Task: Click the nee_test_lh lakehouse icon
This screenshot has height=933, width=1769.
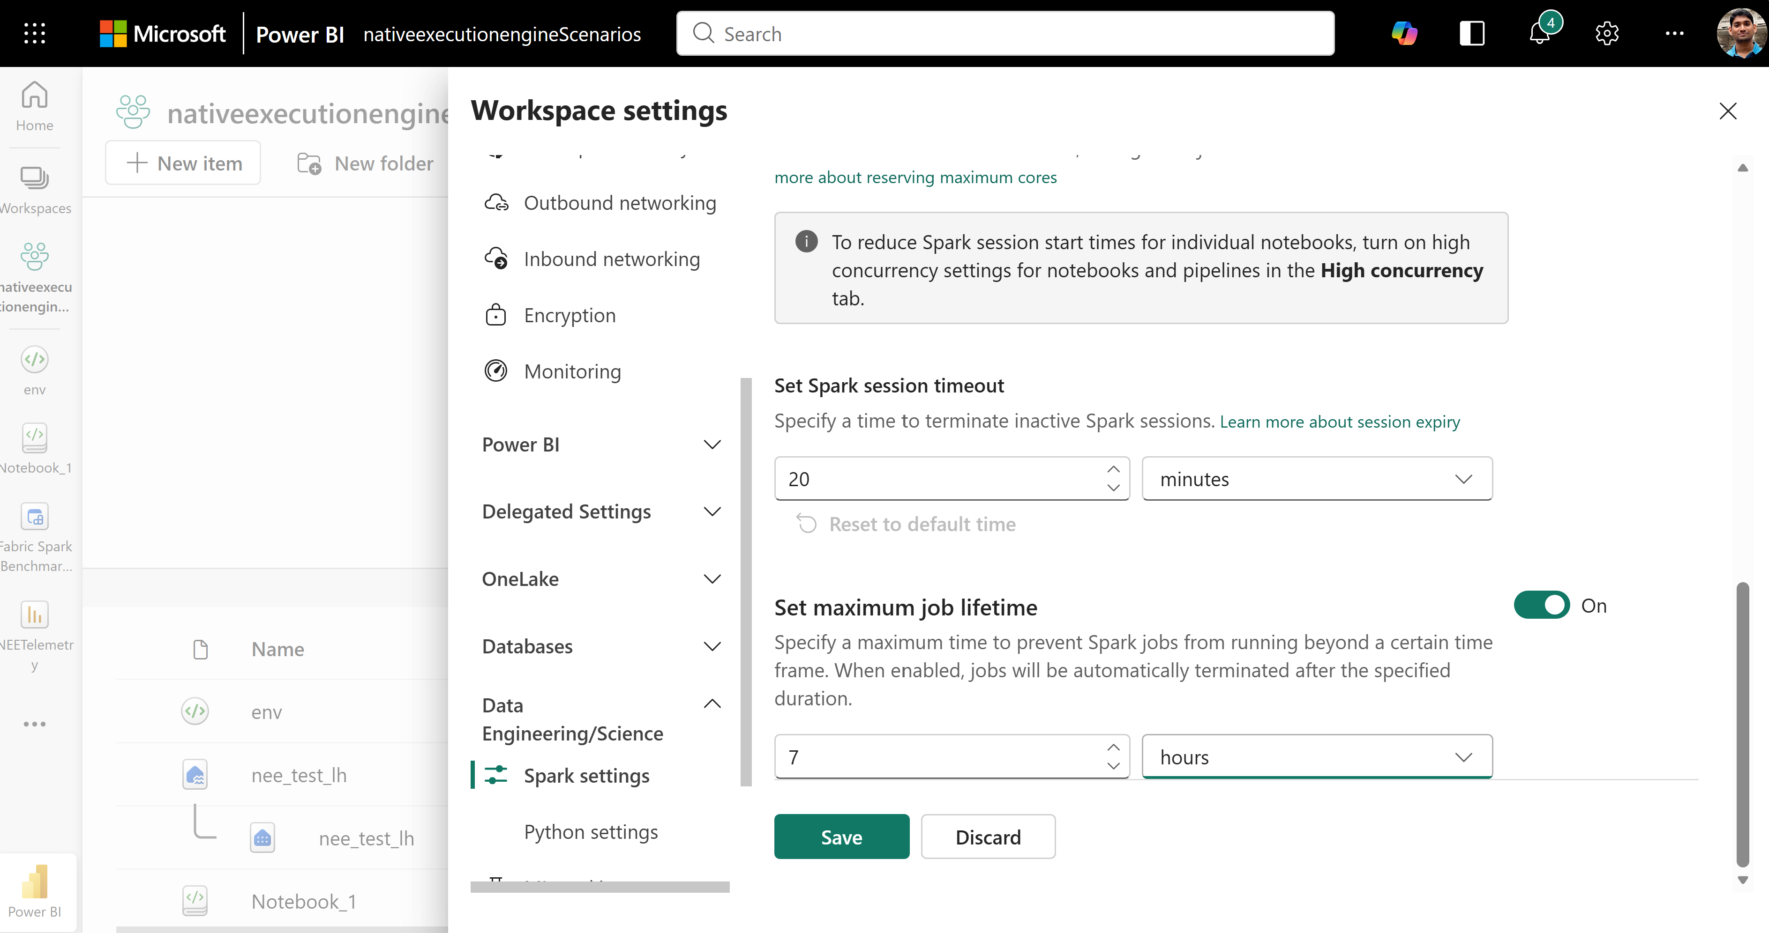Action: click(195, 775)
